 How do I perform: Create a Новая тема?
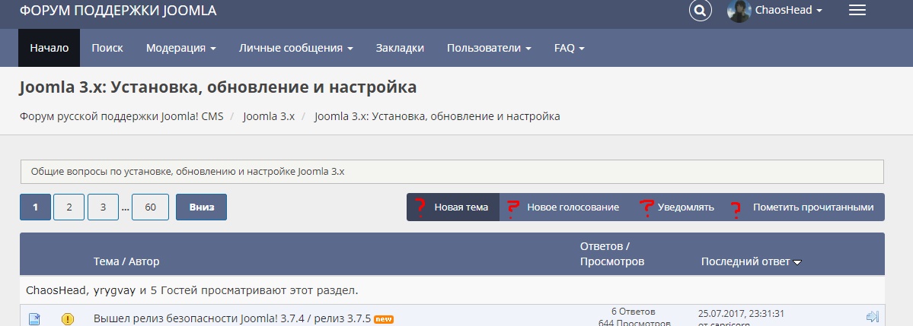(453, 207)
